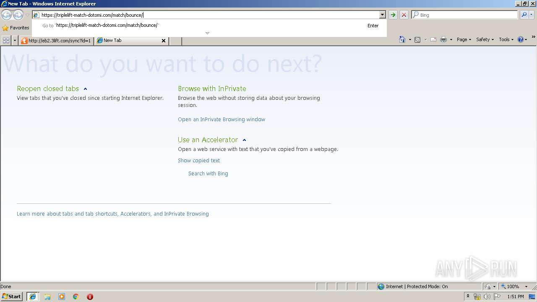Show hidden tray icons arrow
The width and height of the screenshot is (537, 302).
click(468, 297)
